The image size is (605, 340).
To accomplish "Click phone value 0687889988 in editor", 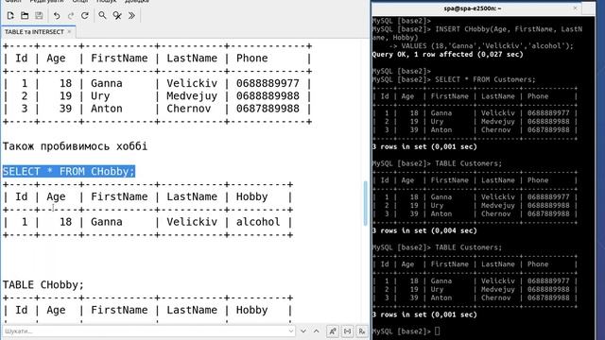I will click(268, 109).
